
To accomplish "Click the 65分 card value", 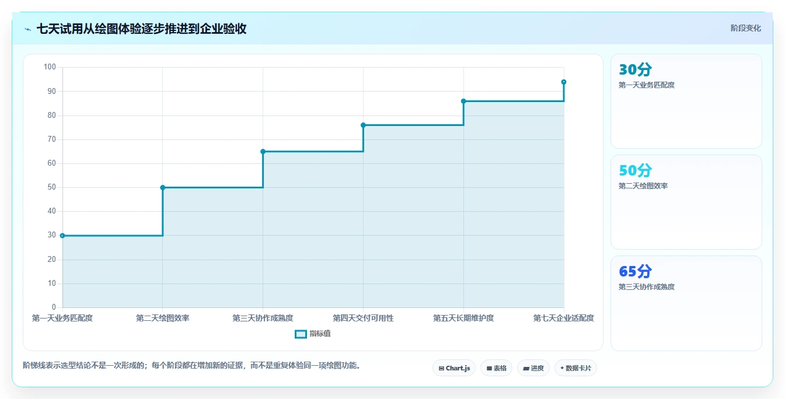I will pyautogui.click(x=635, y=272).
